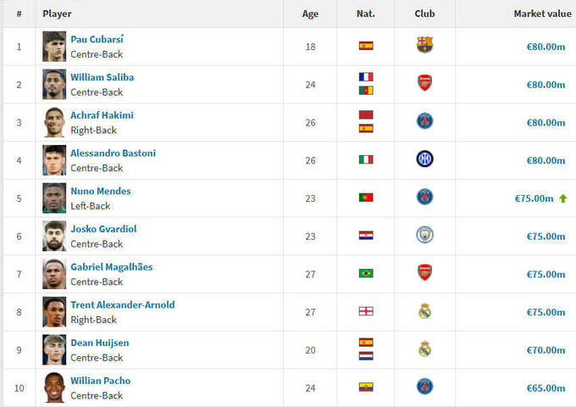Click the green arrow beside Nuno Mendes's value
This screenshot has width=576, height=407.
(562, 198)
